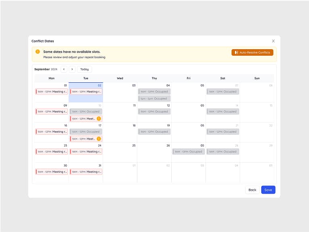This screenshot has height=232, width=309.
Task: Select date 08 Sunday cell
Action: pos(257,92)
